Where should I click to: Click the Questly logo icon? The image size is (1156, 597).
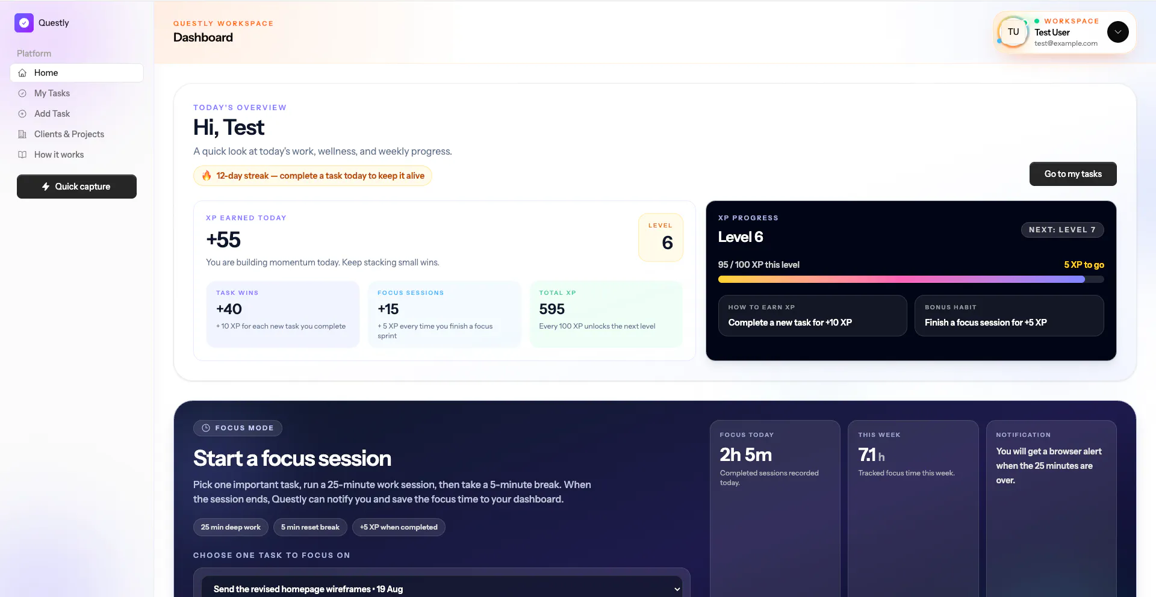[x=24, y=23]
